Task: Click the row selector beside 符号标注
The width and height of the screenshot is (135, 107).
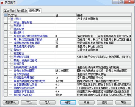Action: click(5, 50)
